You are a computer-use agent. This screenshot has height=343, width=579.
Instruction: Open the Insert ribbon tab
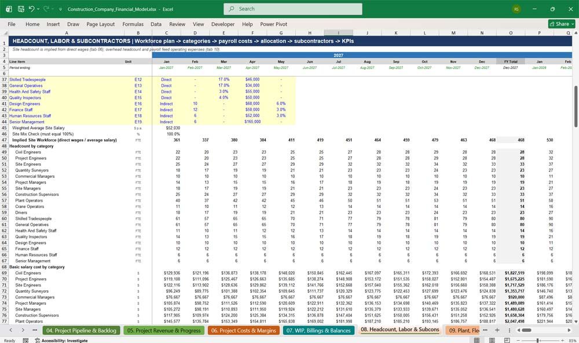click(x=53, y=24)
